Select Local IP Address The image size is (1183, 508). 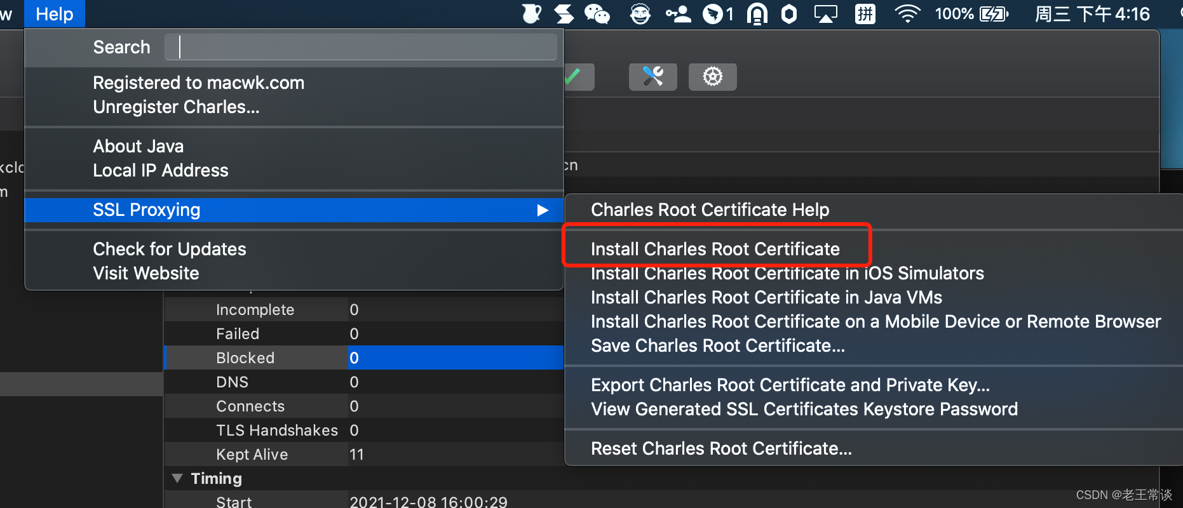pos(160,170)
